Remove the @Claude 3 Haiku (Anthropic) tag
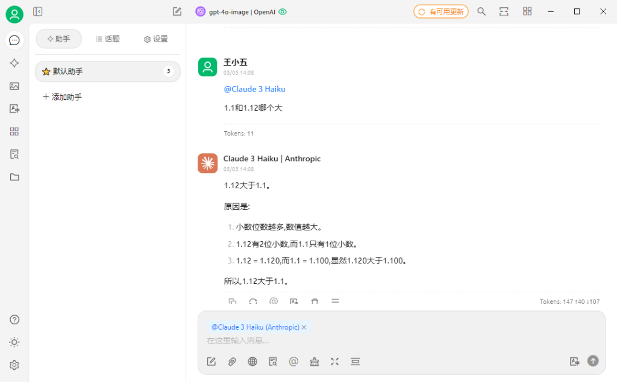 [x=304, y=327]
